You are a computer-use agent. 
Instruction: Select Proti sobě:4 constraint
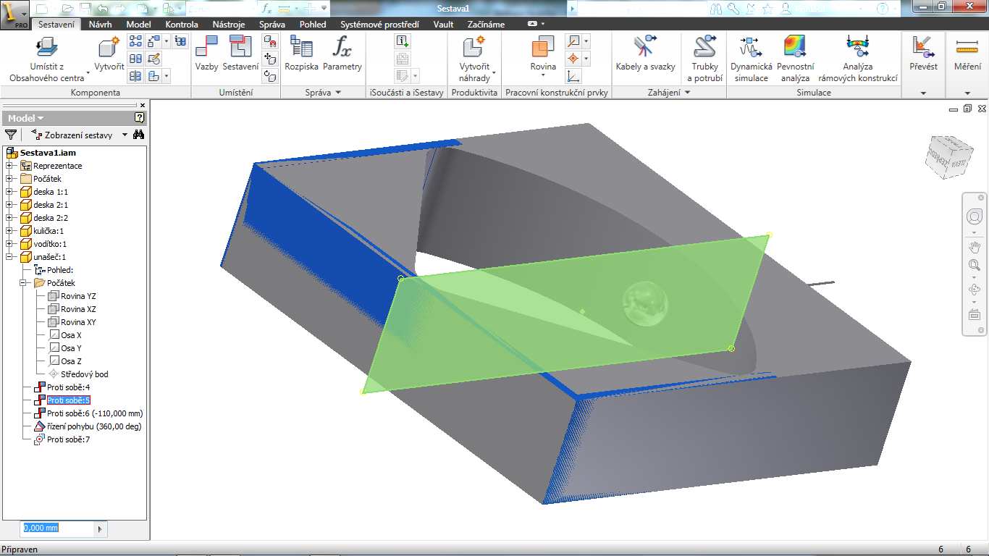[x=62, y=387]
